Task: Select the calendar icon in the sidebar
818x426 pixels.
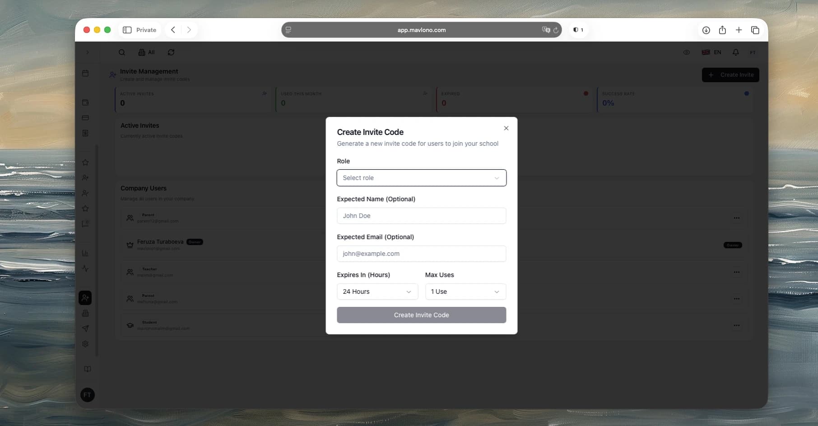Action: coord(85,73)
